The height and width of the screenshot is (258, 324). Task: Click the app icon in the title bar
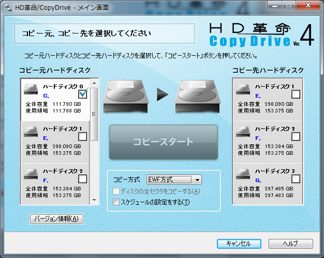(x=8, y=8)
